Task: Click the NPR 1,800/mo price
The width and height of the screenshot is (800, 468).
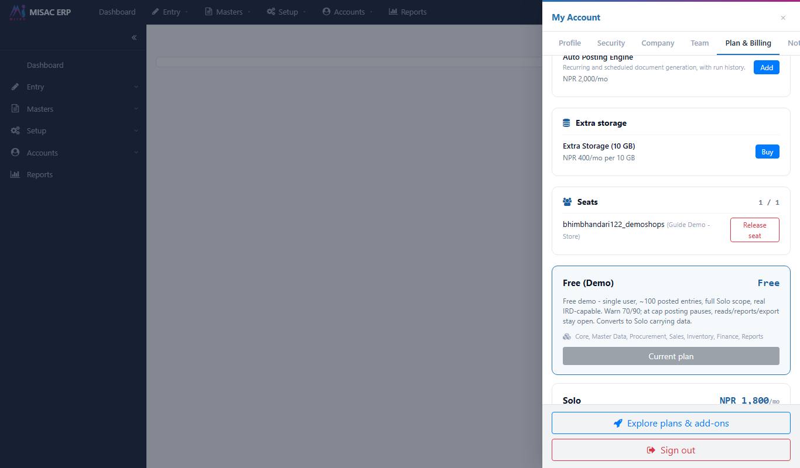Action: (x=750, y=401)
